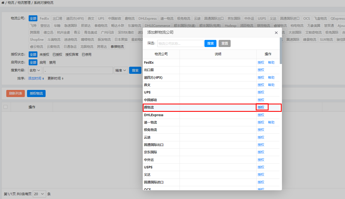Image resolution: width=345 pixels, height=199 pixels.
Task: Click 帮助 link for FedEx row
Action: tap(271, 63)
